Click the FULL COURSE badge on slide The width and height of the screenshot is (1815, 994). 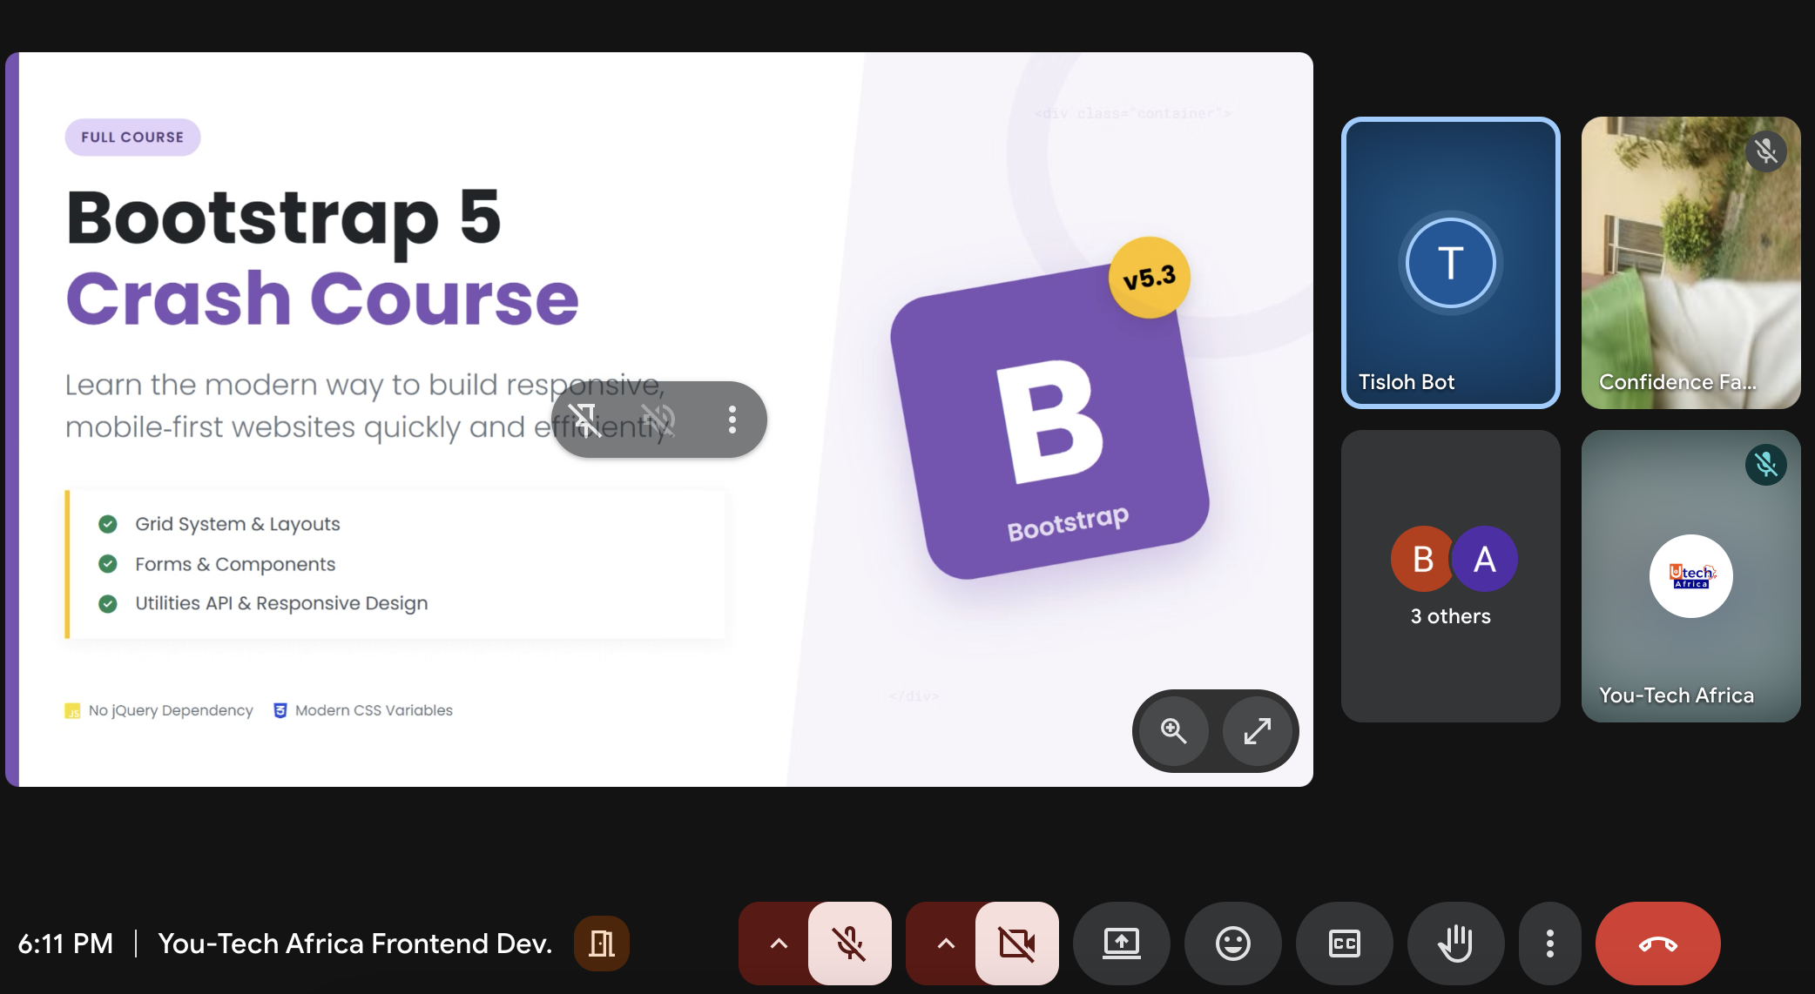[x=132, y=138]
